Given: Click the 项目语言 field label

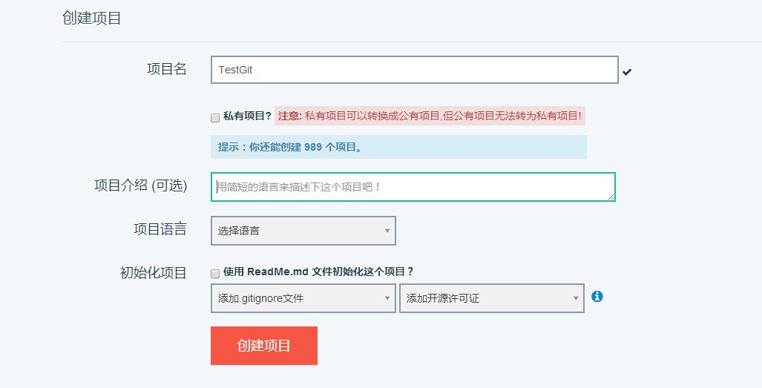Looking at the screenshot, I should [160, 229].
